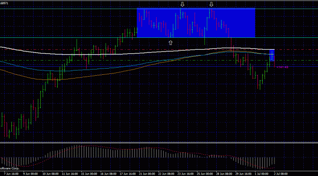Click the "23 Jun 16:00" time axis label
Image resolution: width=318 pixels, height=176 pixels.
pos(185,174)
